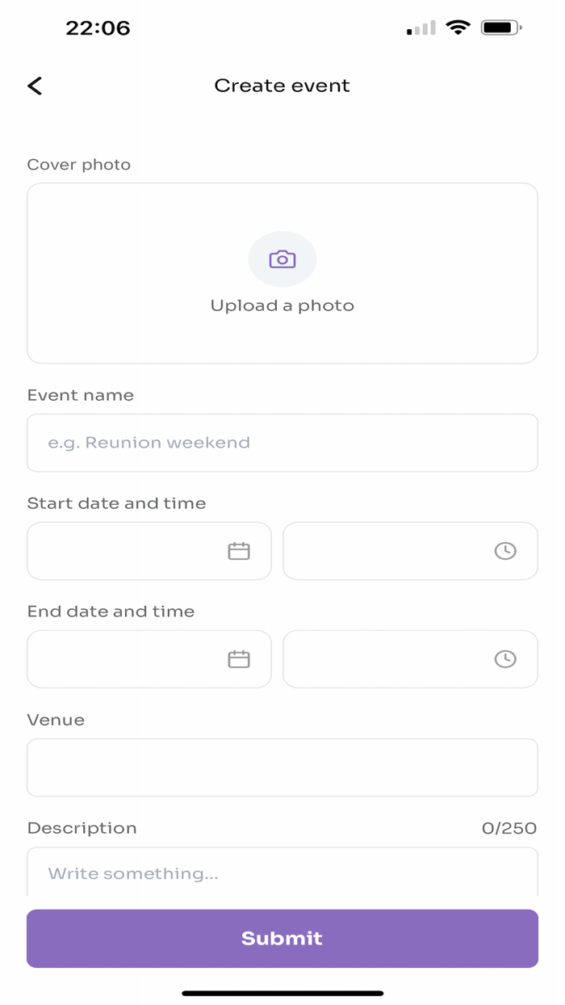The image size is (565, 1005).
Task: Open the clock icon for end time
Action: [505, 658]
